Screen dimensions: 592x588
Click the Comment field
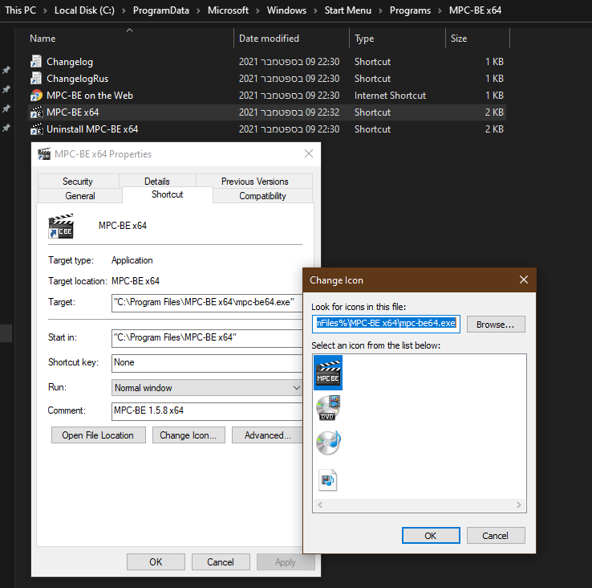pyautogui.click(x=207, y=411)
